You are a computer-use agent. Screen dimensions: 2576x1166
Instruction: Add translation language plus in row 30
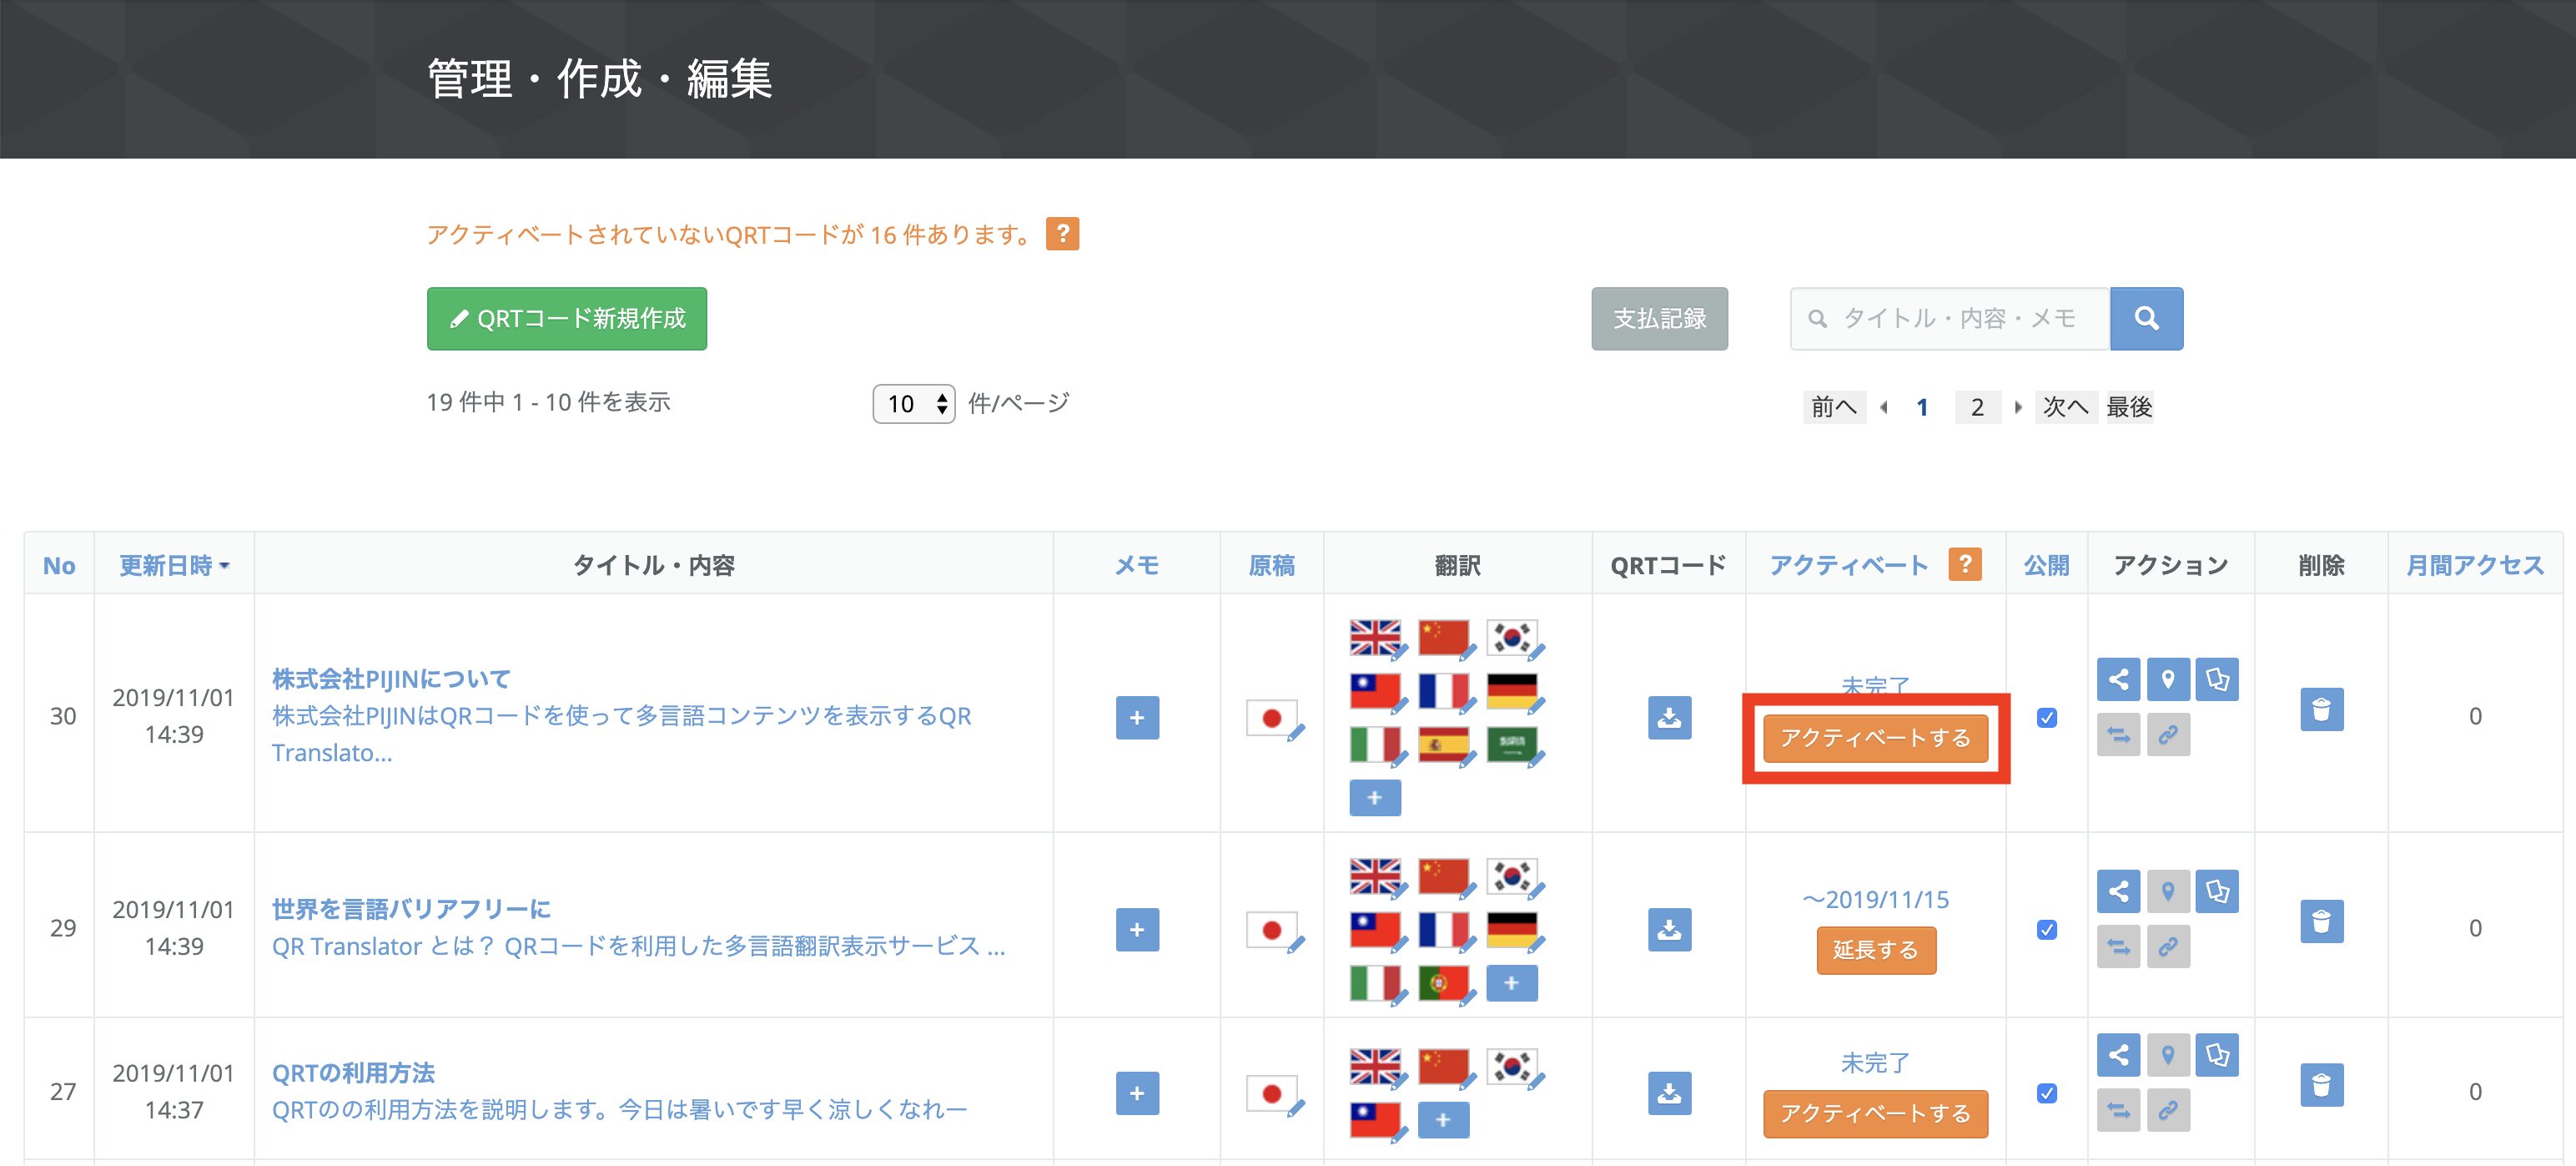[x=1374, y=798]
